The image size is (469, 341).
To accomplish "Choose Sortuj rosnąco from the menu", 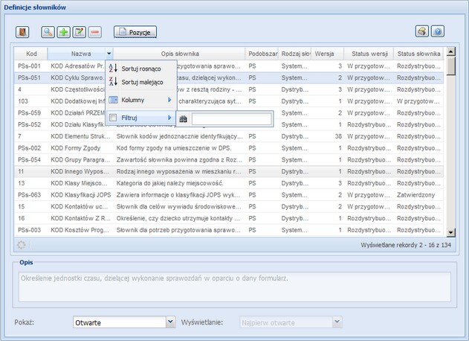I will coord(140,68).
